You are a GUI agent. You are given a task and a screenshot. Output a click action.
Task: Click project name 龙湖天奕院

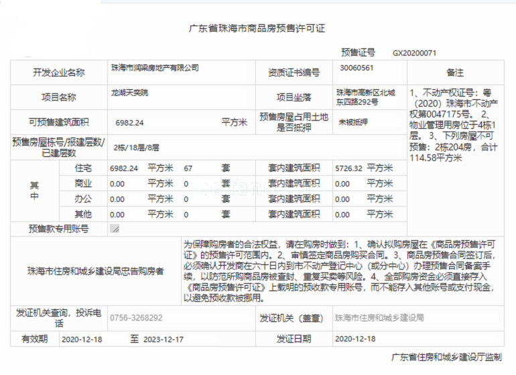[x=129, y=93]
